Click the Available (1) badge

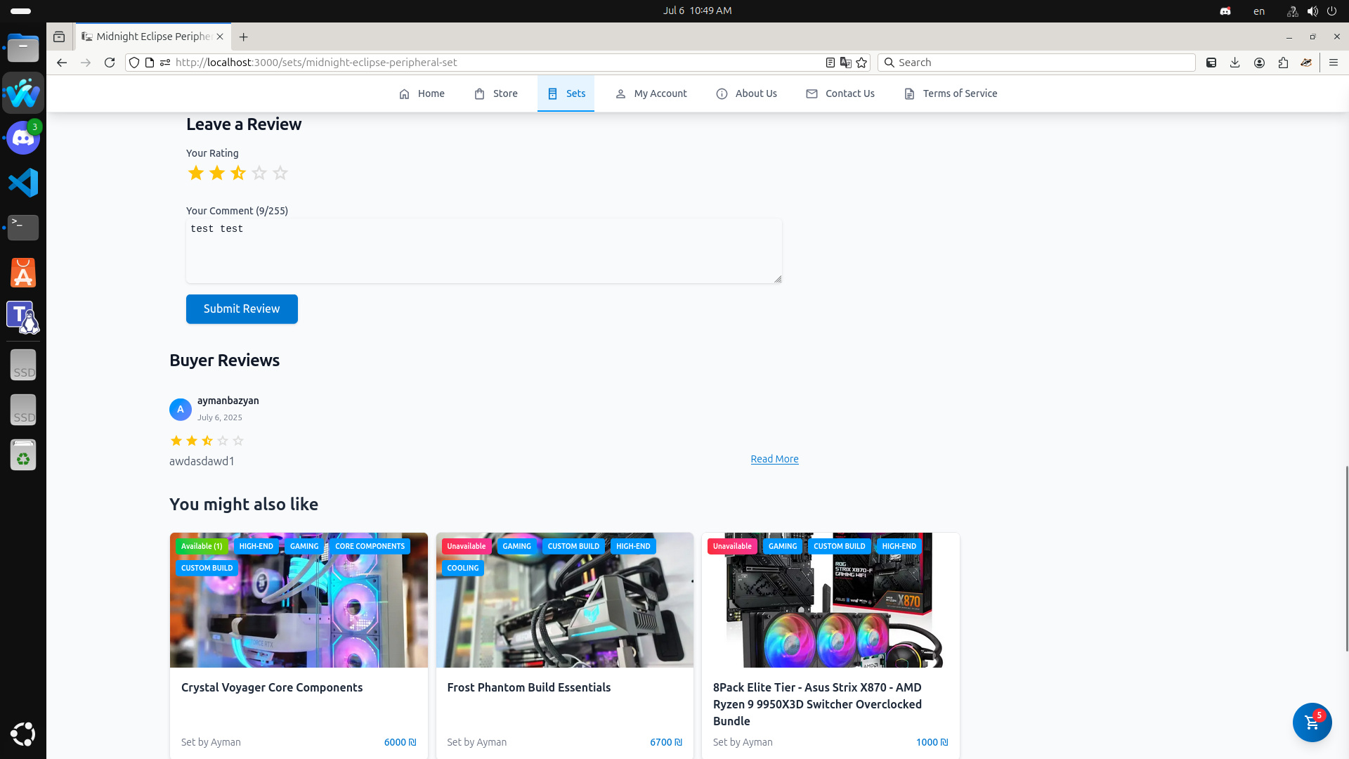click(x=202, y=546)
